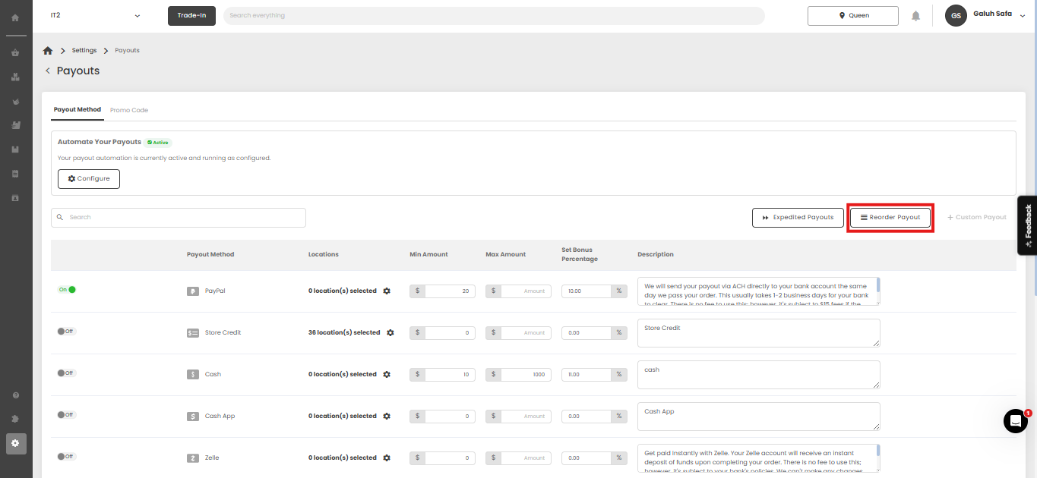Click the Cash App description textbox

758,416
